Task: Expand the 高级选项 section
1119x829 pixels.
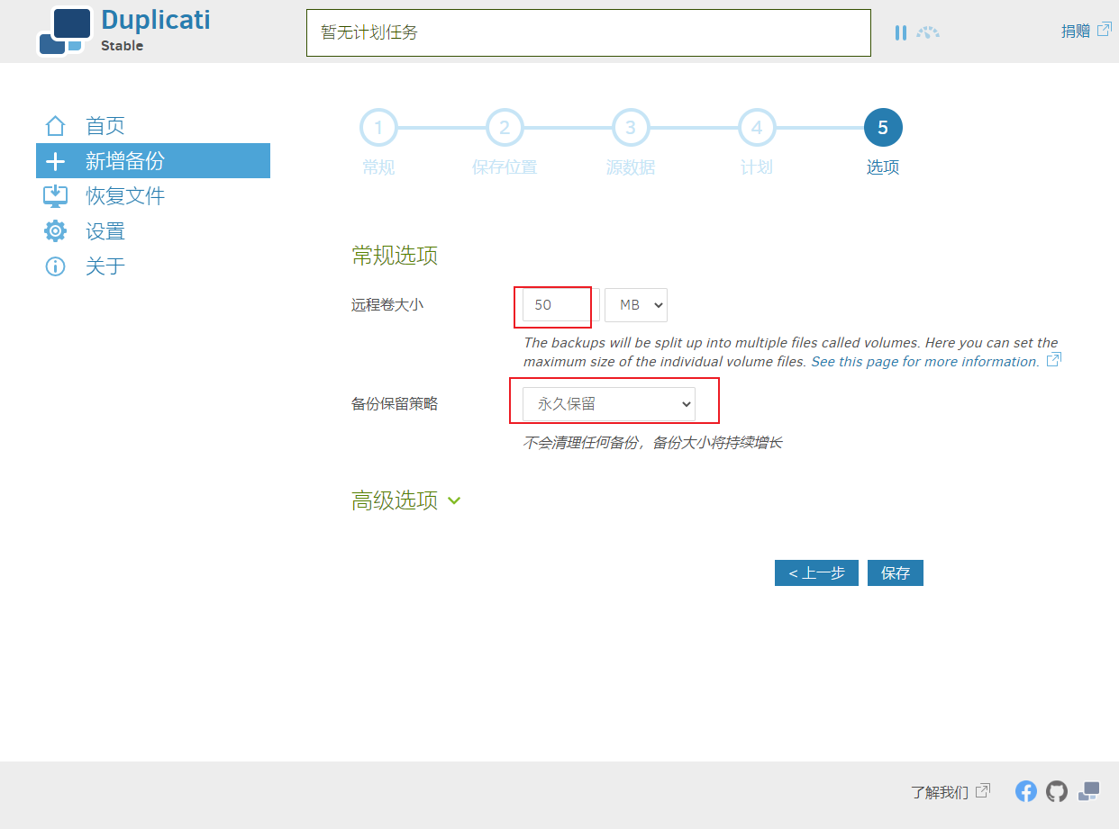Action: [406, 500]
